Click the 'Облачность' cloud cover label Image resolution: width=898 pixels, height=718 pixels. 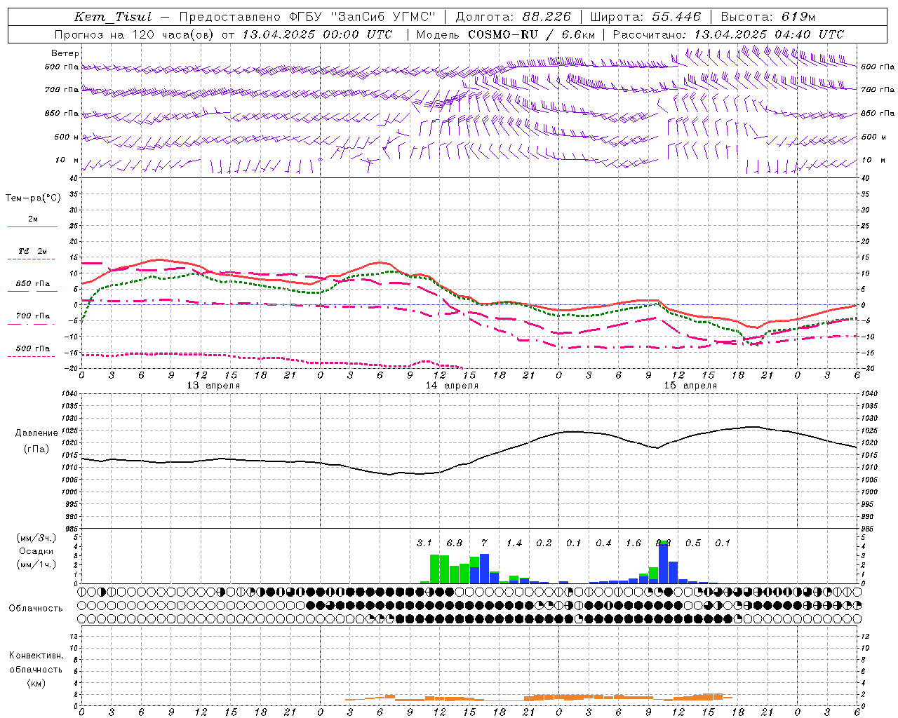coord(36,609)
